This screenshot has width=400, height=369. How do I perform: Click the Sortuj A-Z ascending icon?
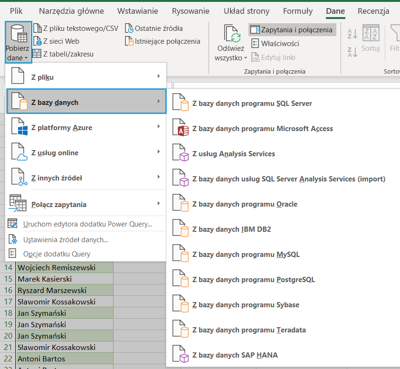pos(352,34)
